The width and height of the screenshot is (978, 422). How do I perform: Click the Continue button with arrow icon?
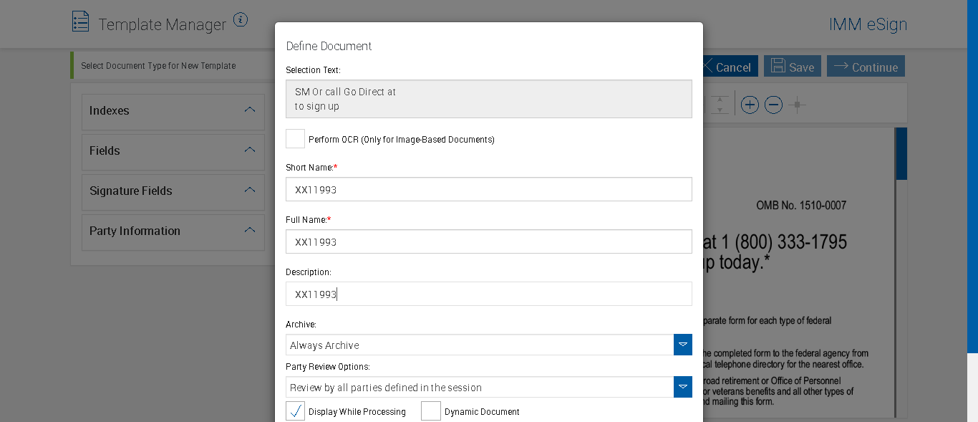(x=866, y=67)
